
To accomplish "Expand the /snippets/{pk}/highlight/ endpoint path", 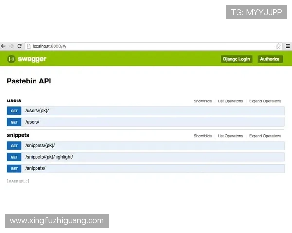I will pyautogui.click(x=49, y=157).
